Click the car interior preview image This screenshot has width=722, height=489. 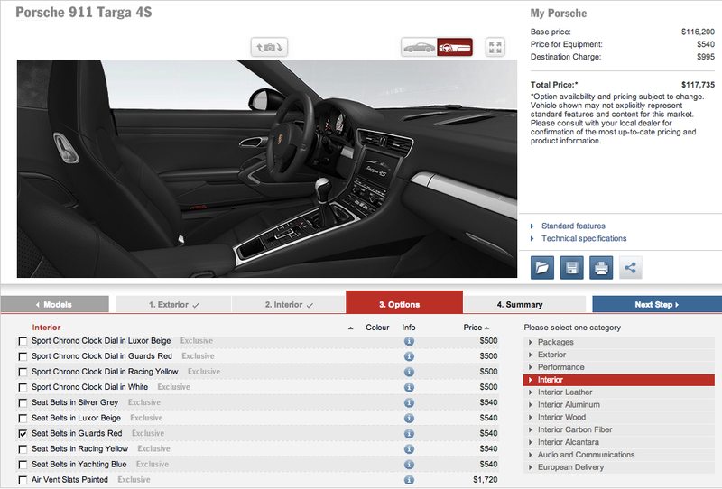point(267,169)
